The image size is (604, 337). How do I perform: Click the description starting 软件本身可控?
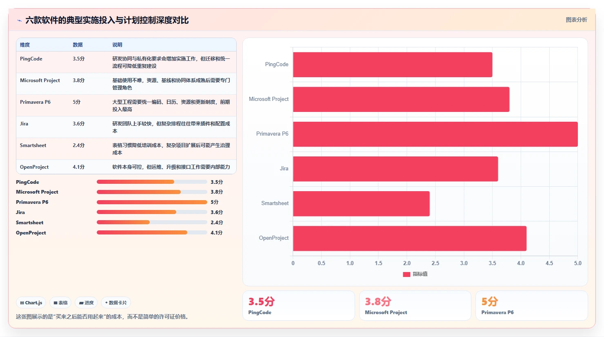171,167
